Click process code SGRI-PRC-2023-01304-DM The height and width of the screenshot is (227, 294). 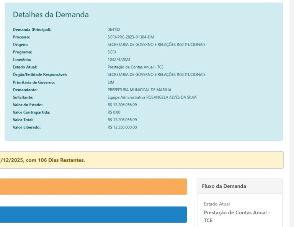tap(131, 37)
